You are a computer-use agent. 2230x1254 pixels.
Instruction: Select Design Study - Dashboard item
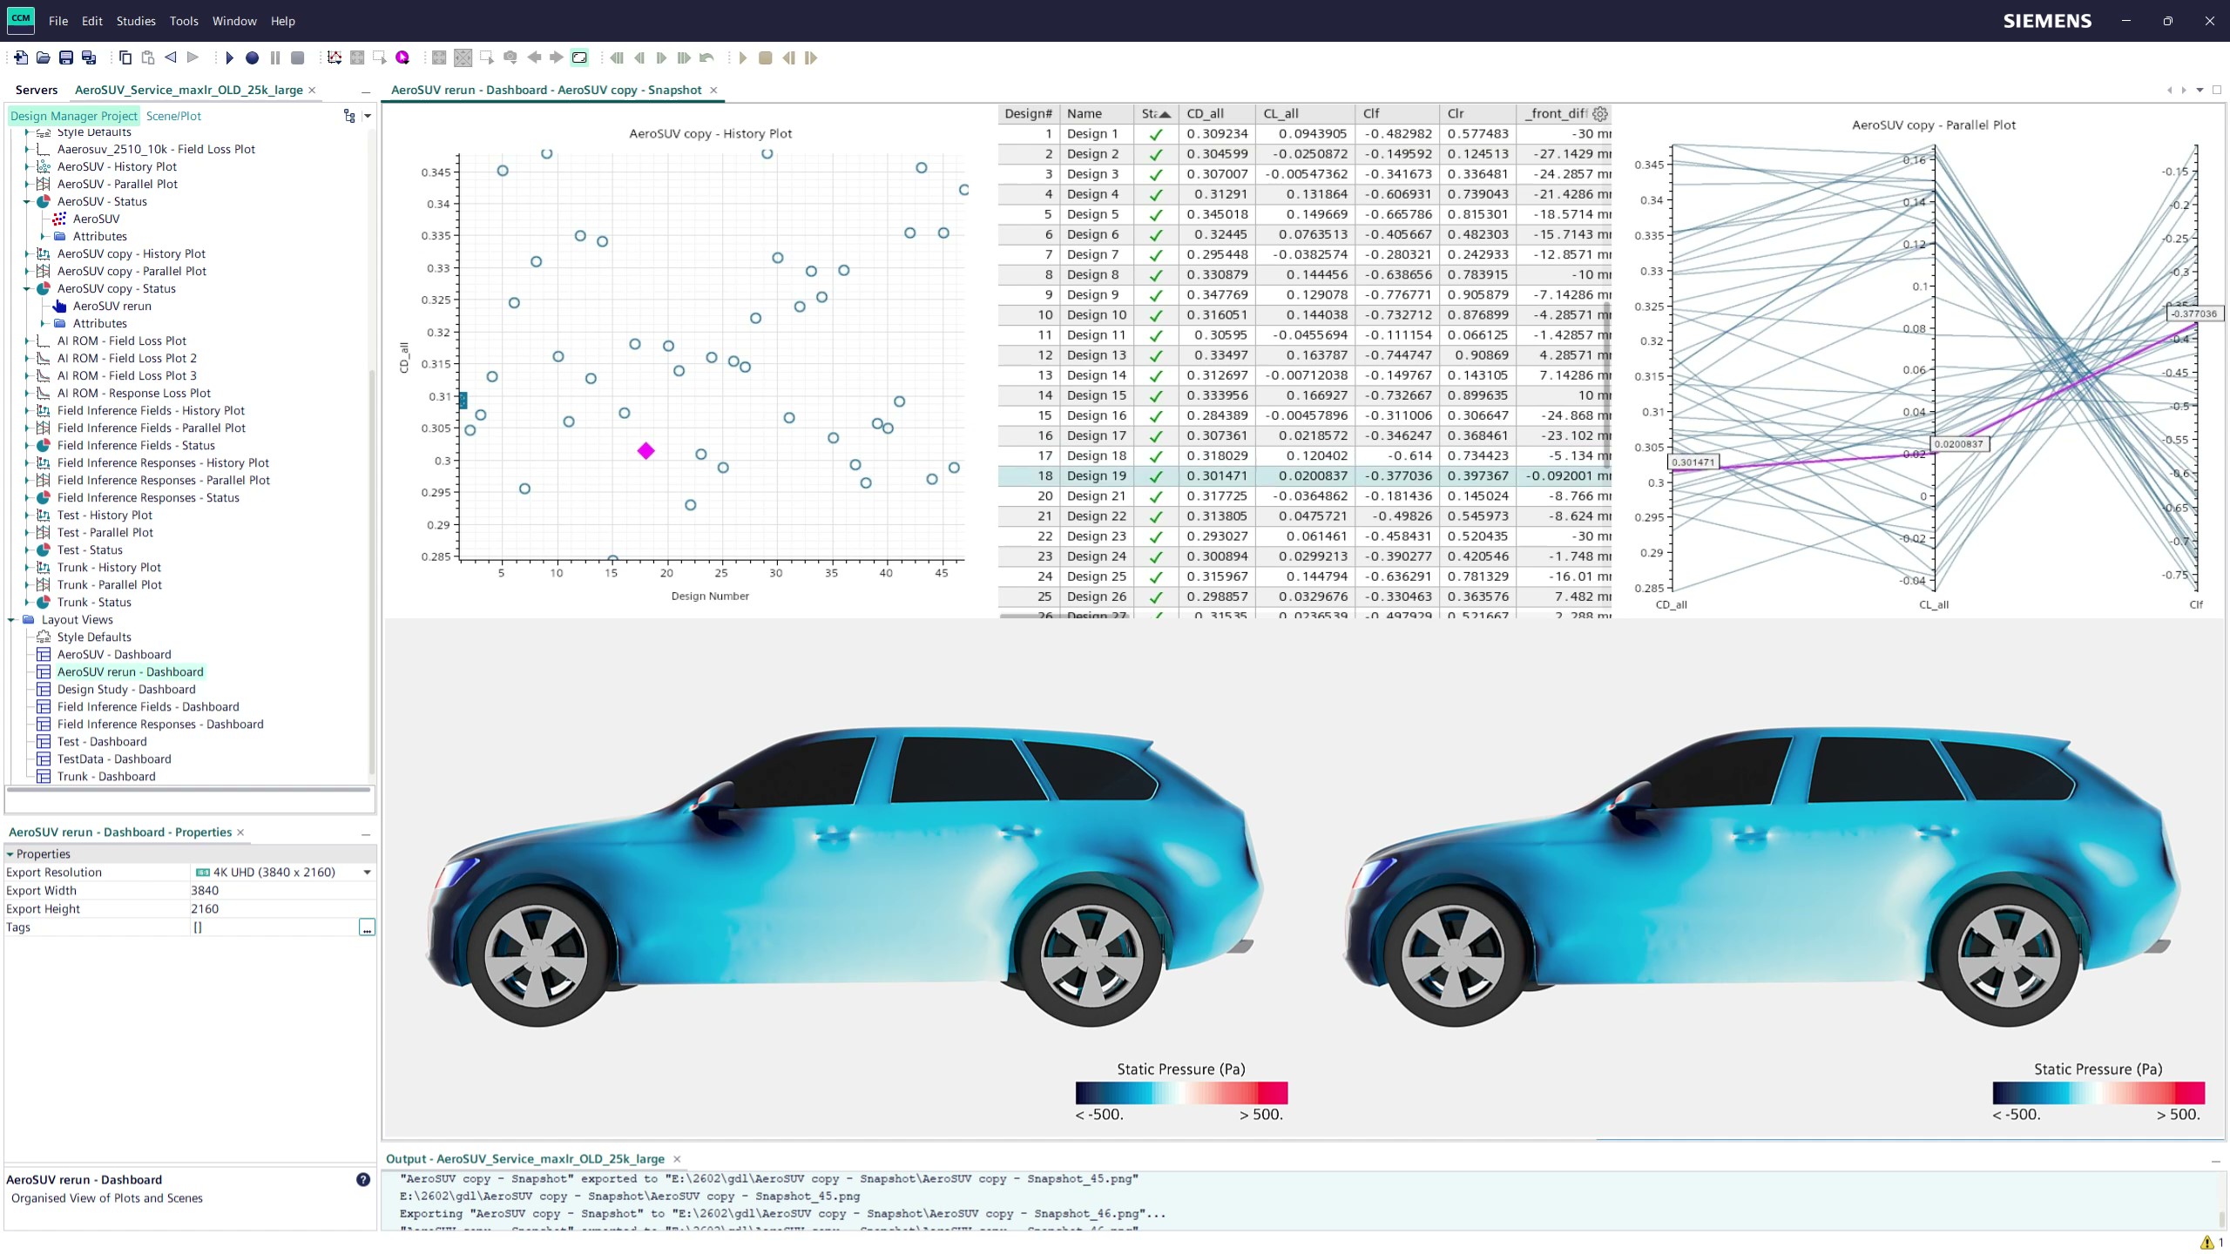coord(126,690)
